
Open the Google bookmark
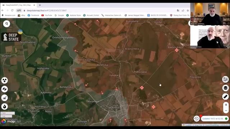click(x=59, y=15)
